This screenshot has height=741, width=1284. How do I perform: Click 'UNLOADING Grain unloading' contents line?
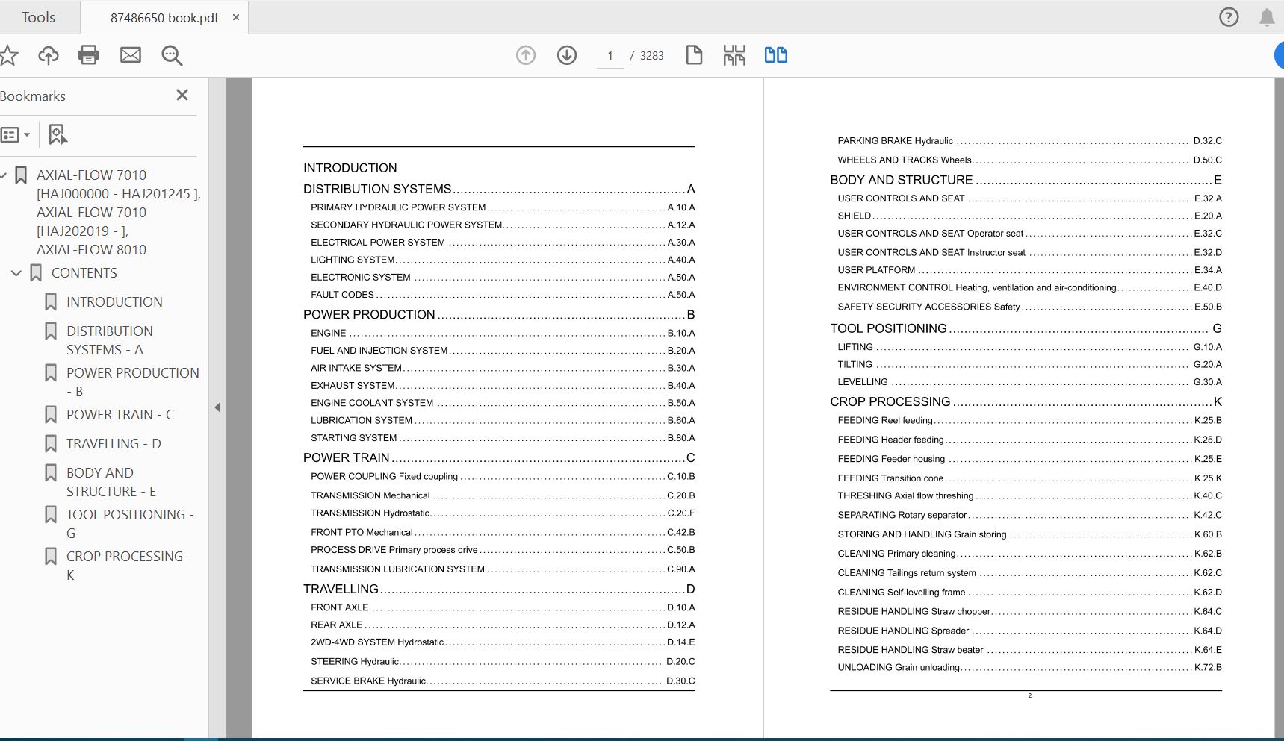tap(1029, 667)
